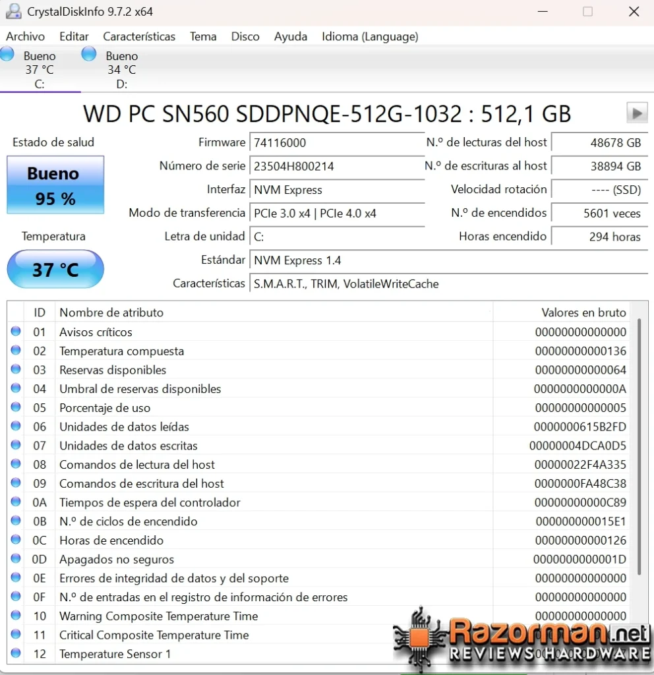Click status dot for Temperatura compuesta row

click(x=16, y=350)
